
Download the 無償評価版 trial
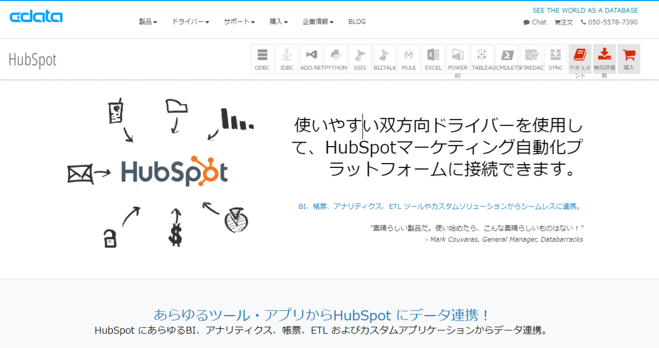(604, 59)
